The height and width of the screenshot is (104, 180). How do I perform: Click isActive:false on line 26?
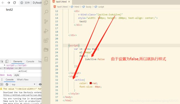(95, 59)
